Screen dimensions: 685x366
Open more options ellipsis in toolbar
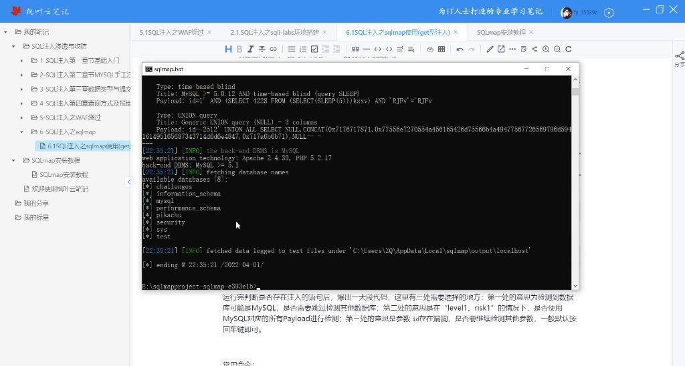pyautogui.click(x=512, y=49)
